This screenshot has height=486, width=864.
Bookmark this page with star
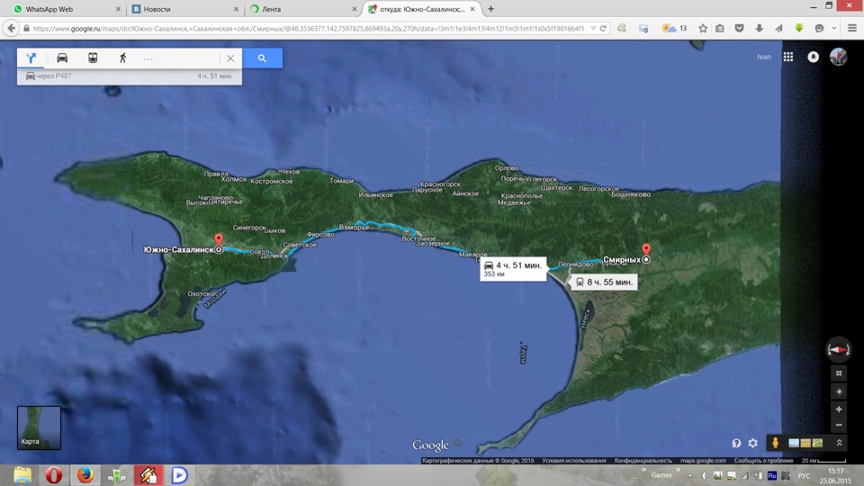click(x=703, y=28)
